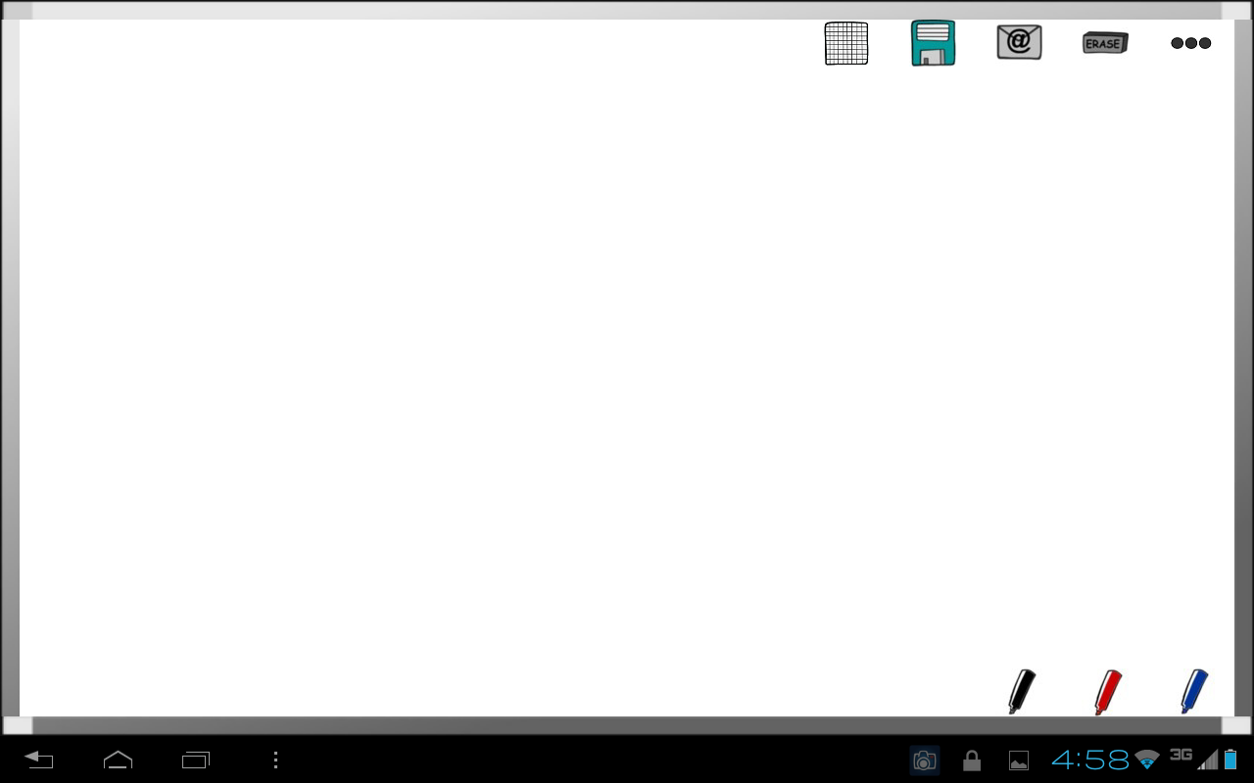Select the red marker pen
Viewport: 1254px width, 783px height.
click(x=1108, y=691)
